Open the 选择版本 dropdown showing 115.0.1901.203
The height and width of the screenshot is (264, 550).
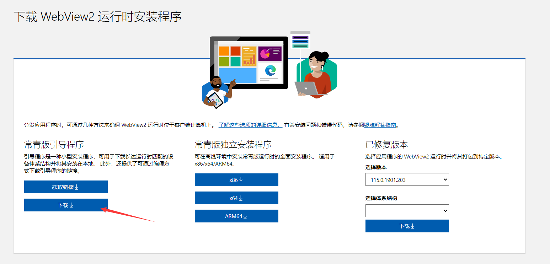coord(407,180)
